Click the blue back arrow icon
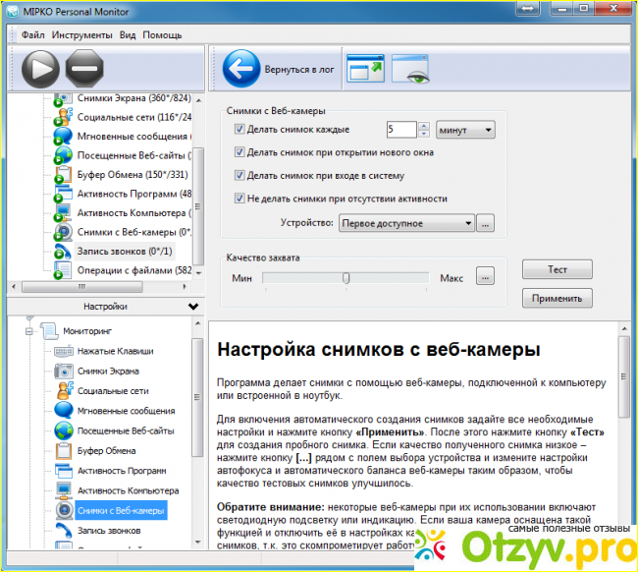 click(x=240, y=69)
